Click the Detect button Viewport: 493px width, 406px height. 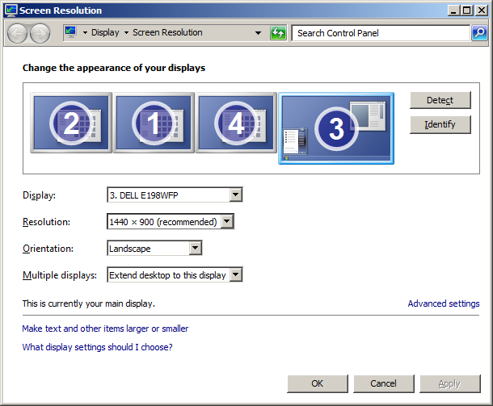[x=440, y=100]
